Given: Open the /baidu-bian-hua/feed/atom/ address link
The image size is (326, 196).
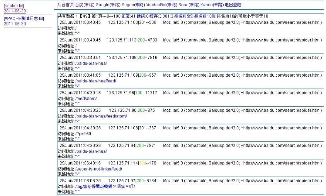Looking at the screenshot, I should [x=101, y=116].
